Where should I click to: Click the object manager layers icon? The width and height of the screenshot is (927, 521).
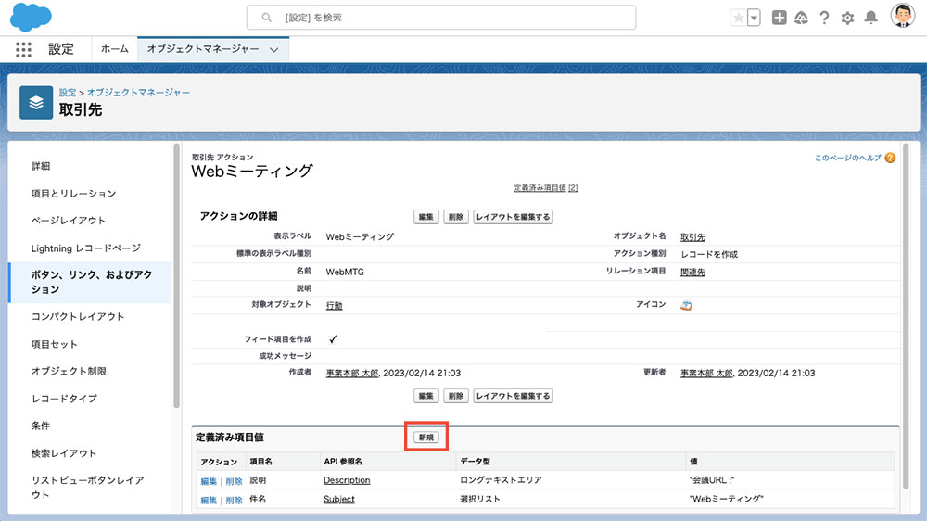point(36,102)
